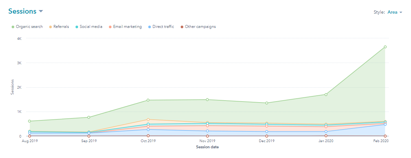Click Direct traffic point at Feb 2020
Viewport: 411px width, 158px height.
tap(385, 124)
